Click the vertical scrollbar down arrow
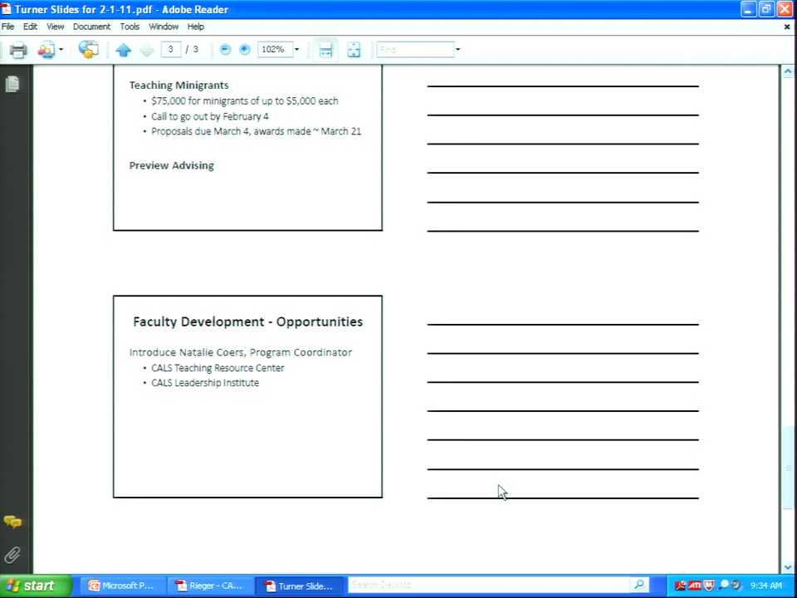The width and height of the screenshot is (797, 598). click(x=788, y=567)
